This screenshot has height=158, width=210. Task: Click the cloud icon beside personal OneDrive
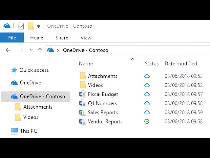point(14,83)
